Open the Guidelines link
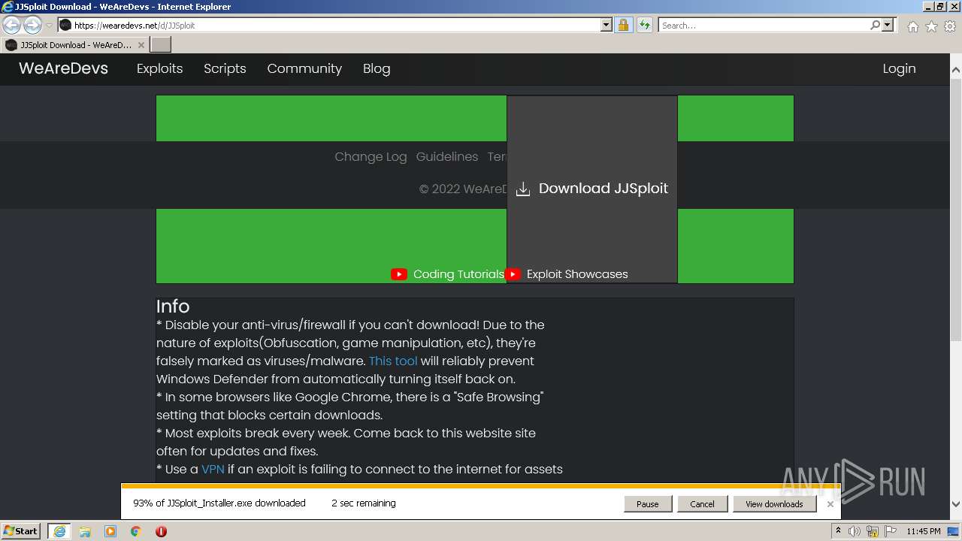Image resolution: width=962 pixels, height=541 pixels. (x=447, y=156)
